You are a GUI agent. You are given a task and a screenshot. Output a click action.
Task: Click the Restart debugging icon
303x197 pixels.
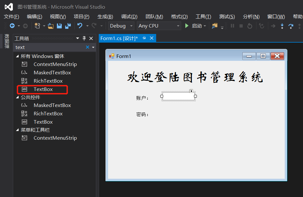pyautogui.click(x=250, y=26)
